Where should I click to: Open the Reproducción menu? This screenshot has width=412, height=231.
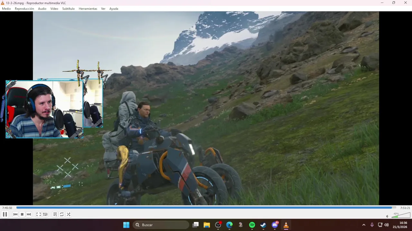pyautogui.click(x=24, y=9)
